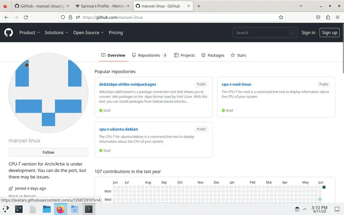Expand the Solutions menu
This screenshot has height=215, width=344.
click(56, 33)
